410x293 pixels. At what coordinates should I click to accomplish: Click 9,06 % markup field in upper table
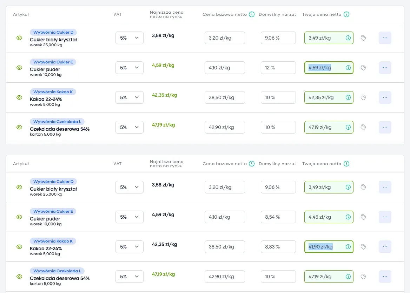click(278, 38)
